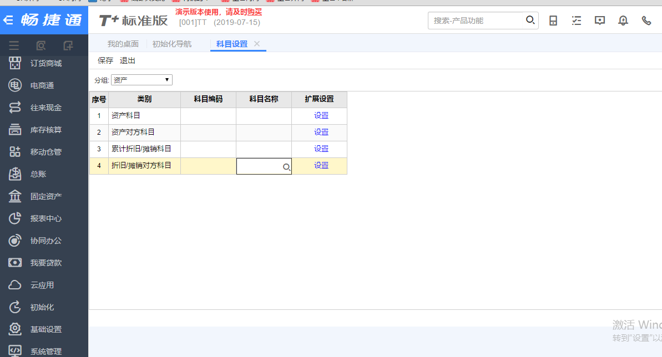The height and width of the screenshot is (357, 662).
Task: Click the calculator icon in header
Action: click(x=553, y=21)
